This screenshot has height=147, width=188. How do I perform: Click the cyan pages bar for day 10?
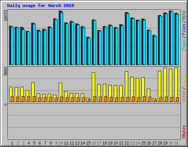click(62, 39)
